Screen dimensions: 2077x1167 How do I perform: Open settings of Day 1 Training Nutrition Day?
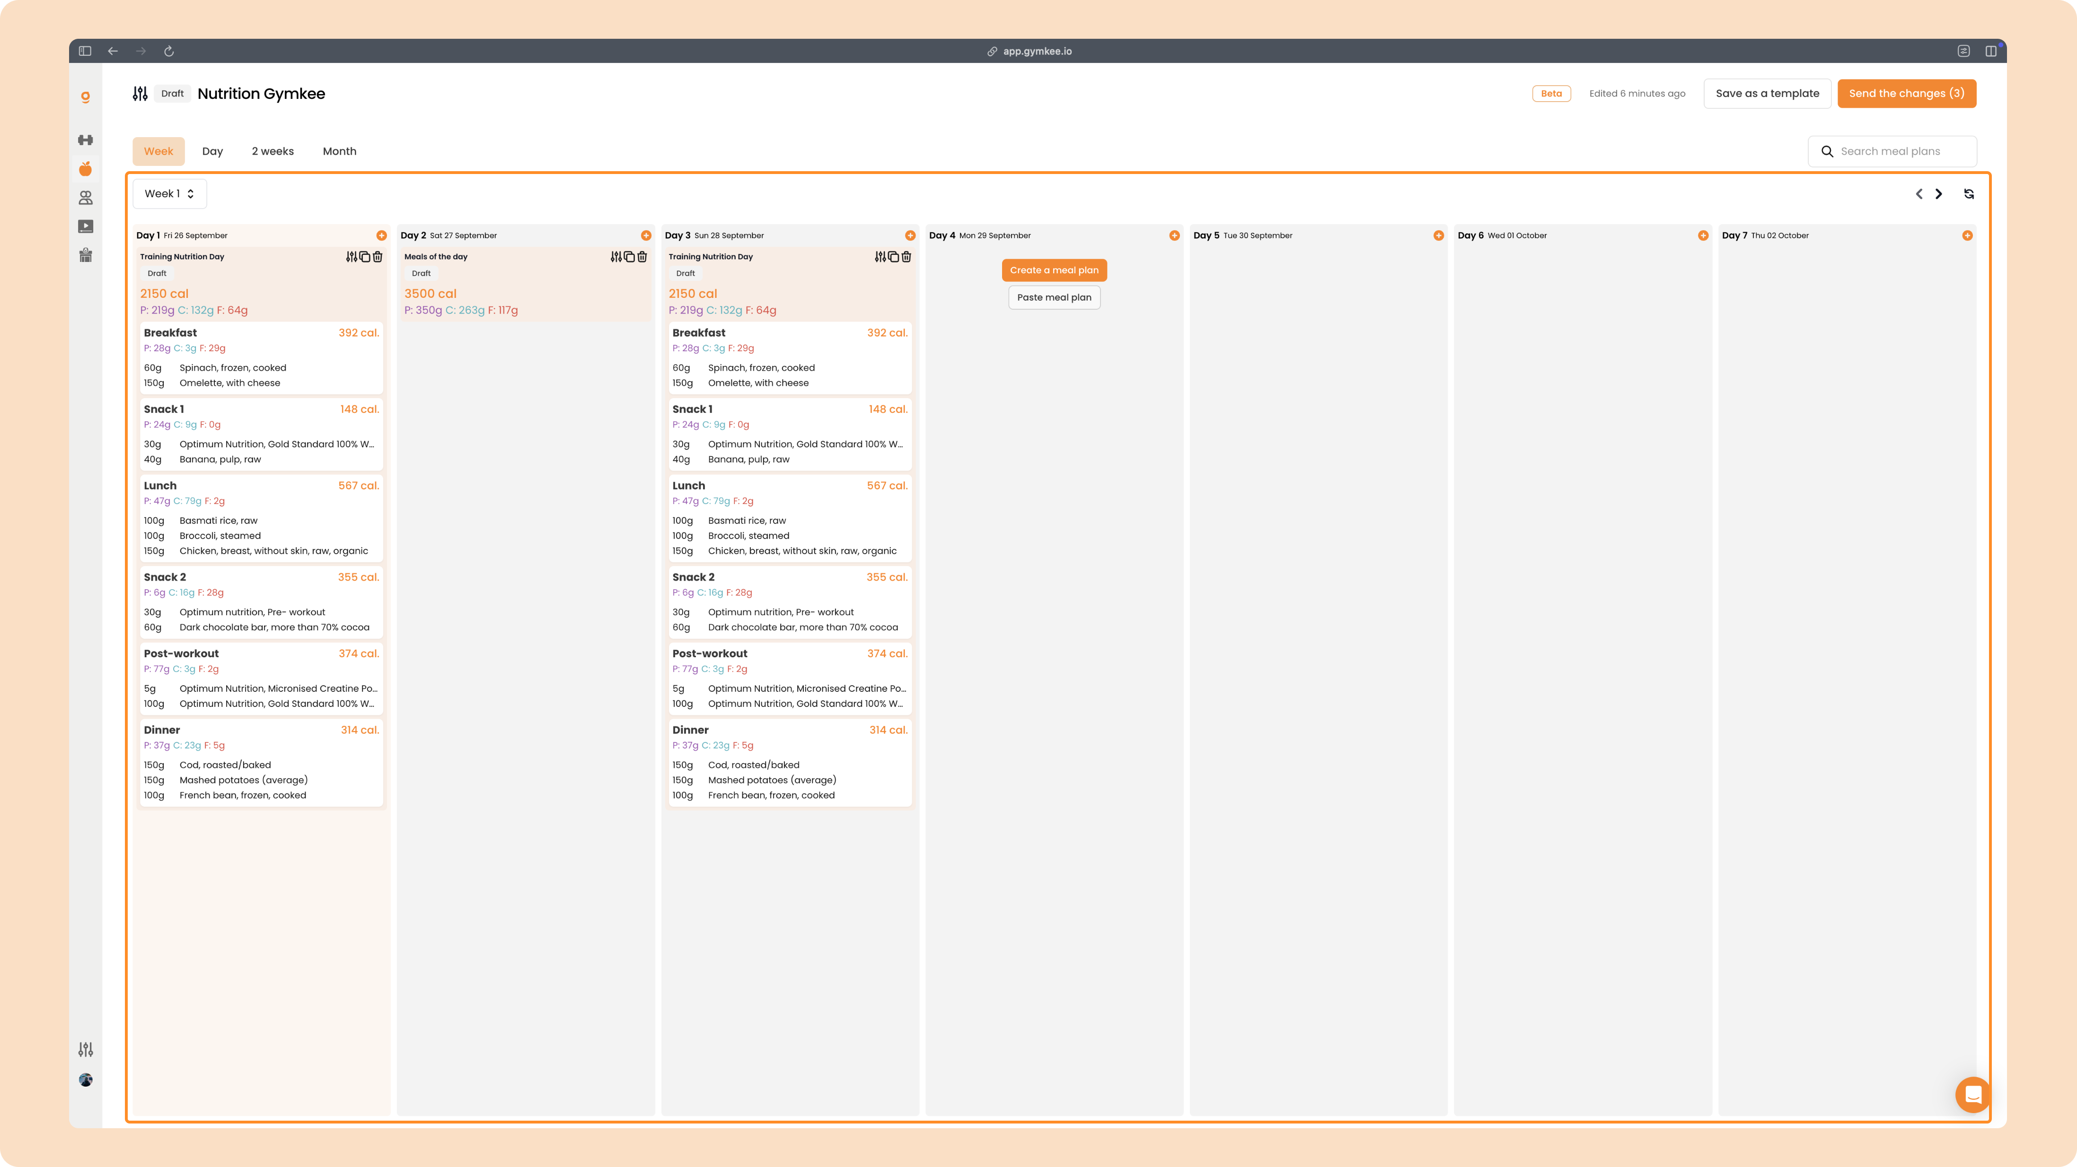click(352, 256)
